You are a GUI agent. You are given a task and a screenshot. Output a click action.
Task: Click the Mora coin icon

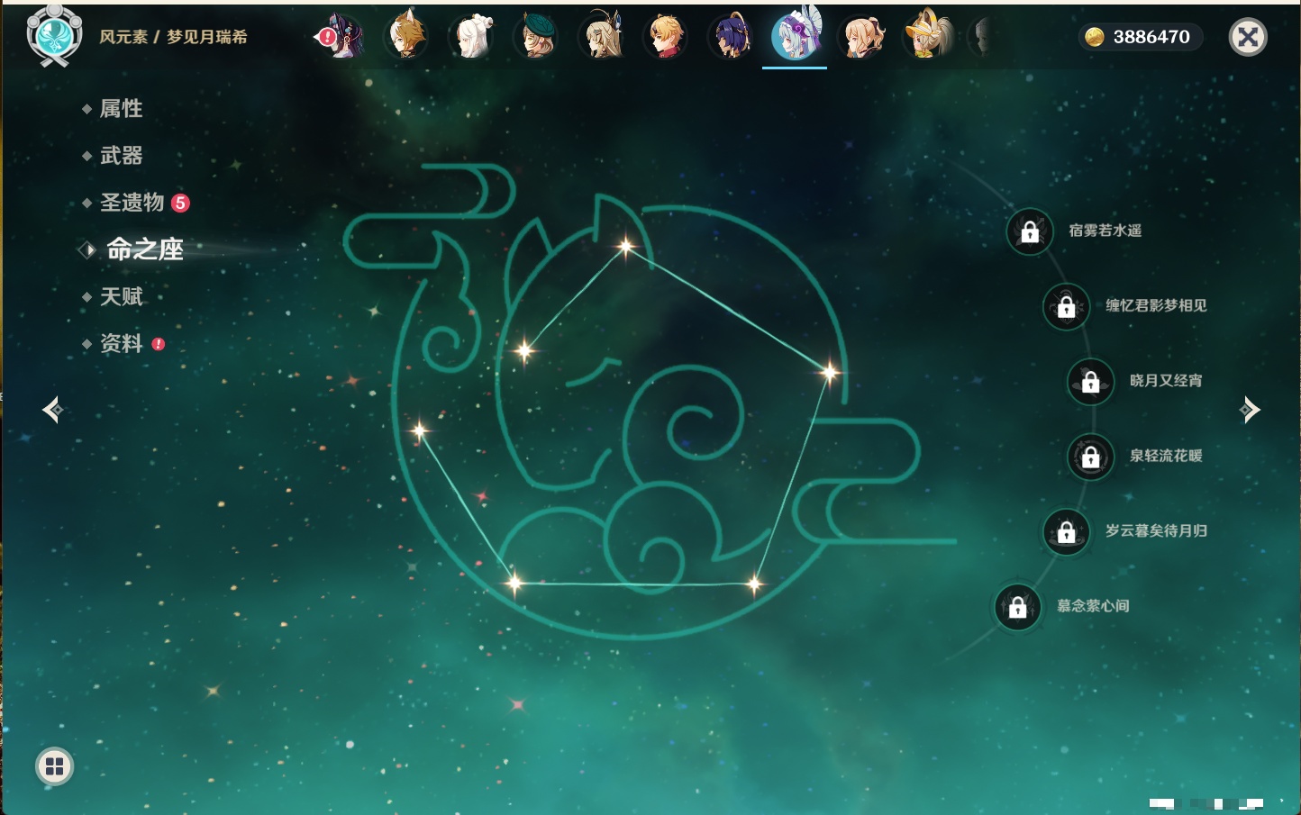coord(1094,37)
